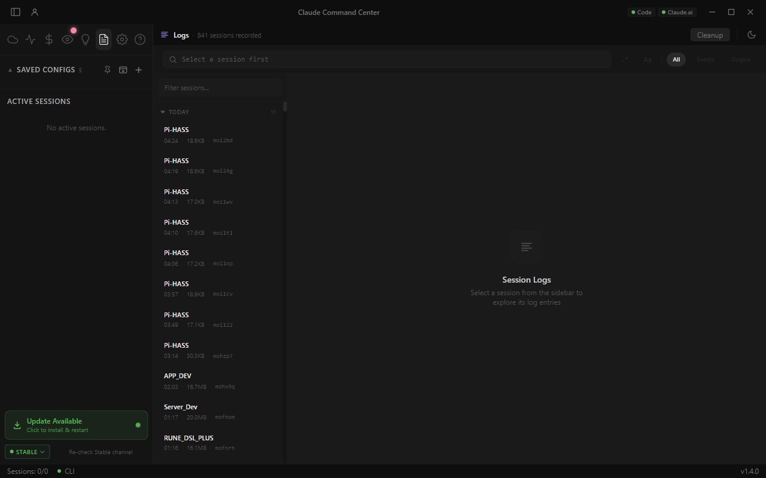Click the Logs header icon
The width and height of the screenshot is (766, 478).
165,35
